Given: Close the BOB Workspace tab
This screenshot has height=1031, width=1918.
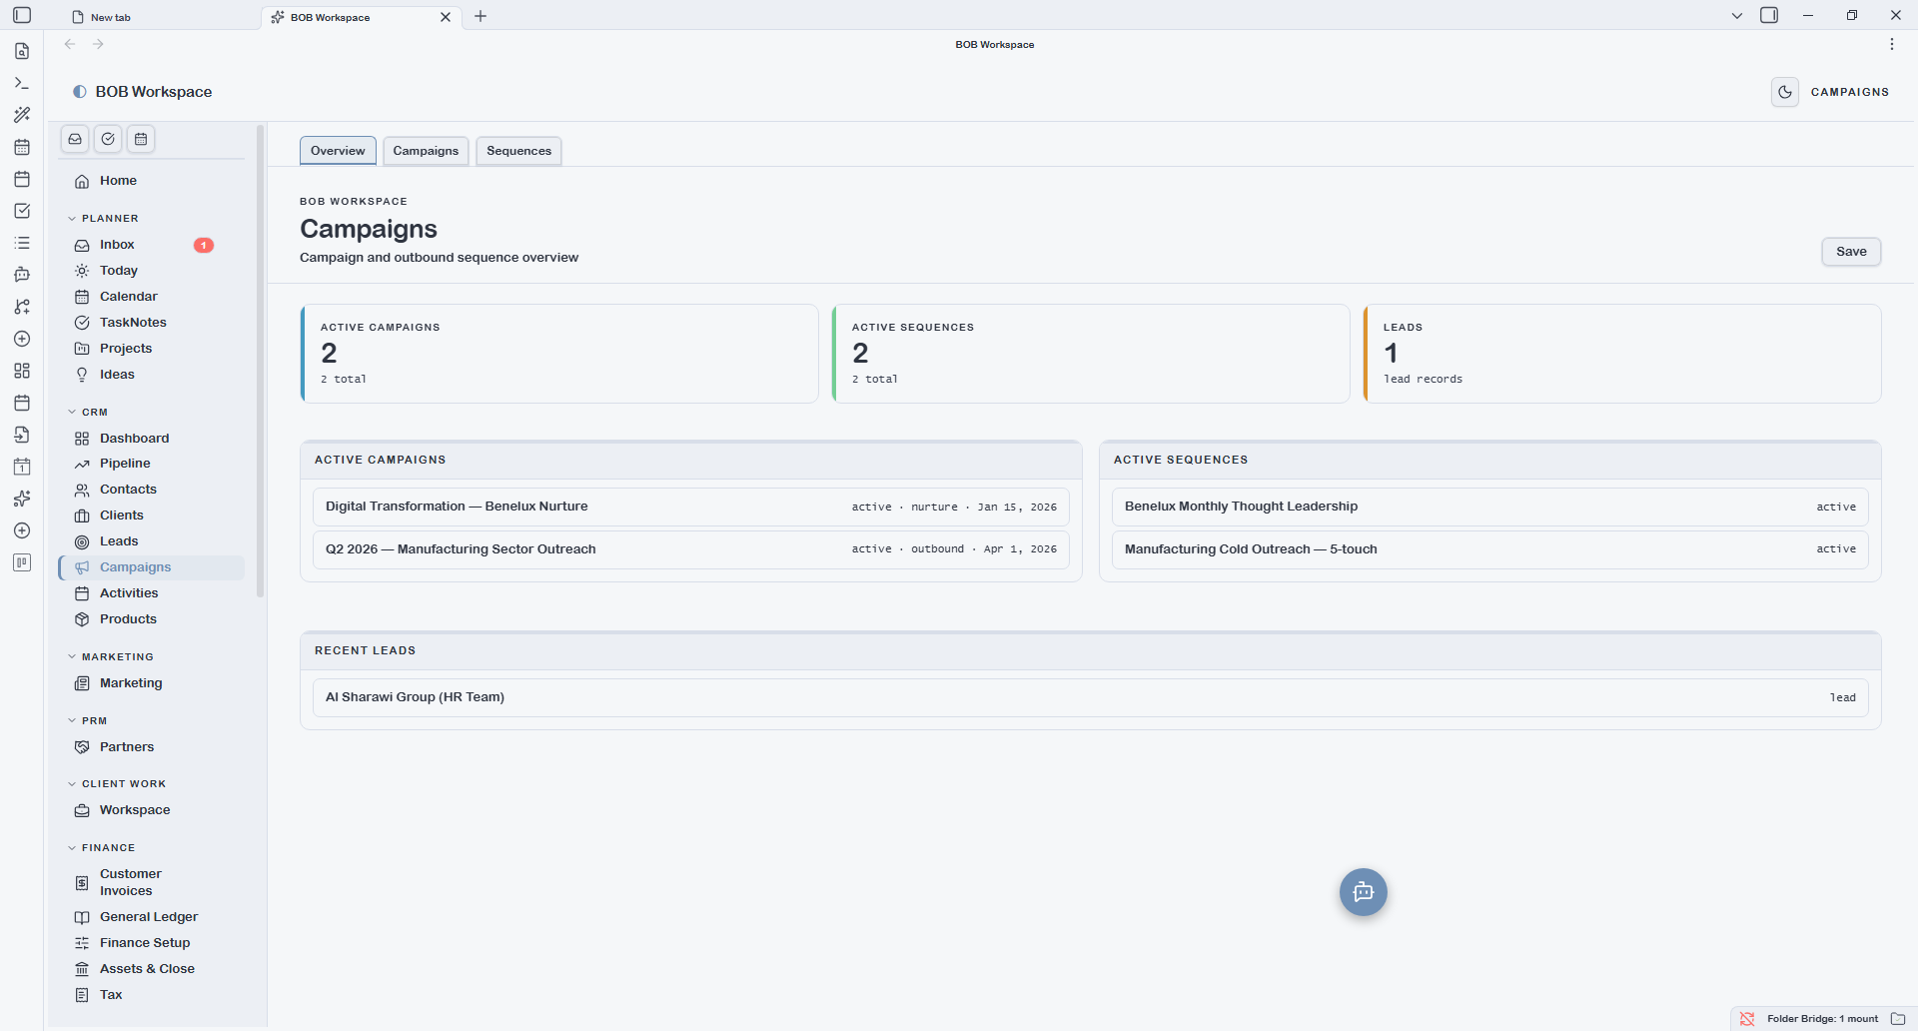Looking at the screenshot, I should coord(446,17).
